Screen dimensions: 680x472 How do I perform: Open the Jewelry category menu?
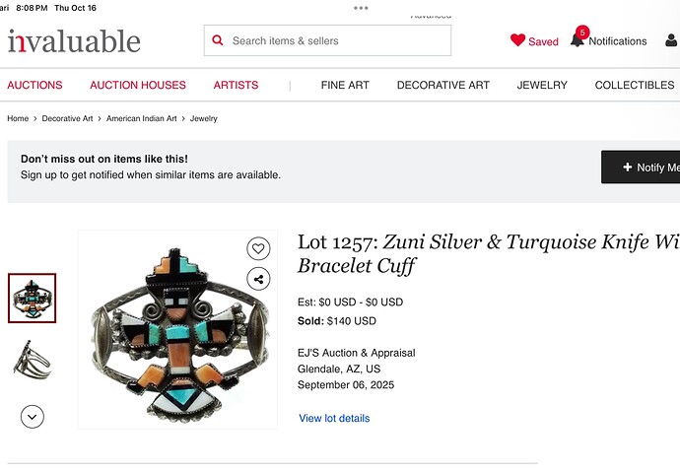coord(542,86)
